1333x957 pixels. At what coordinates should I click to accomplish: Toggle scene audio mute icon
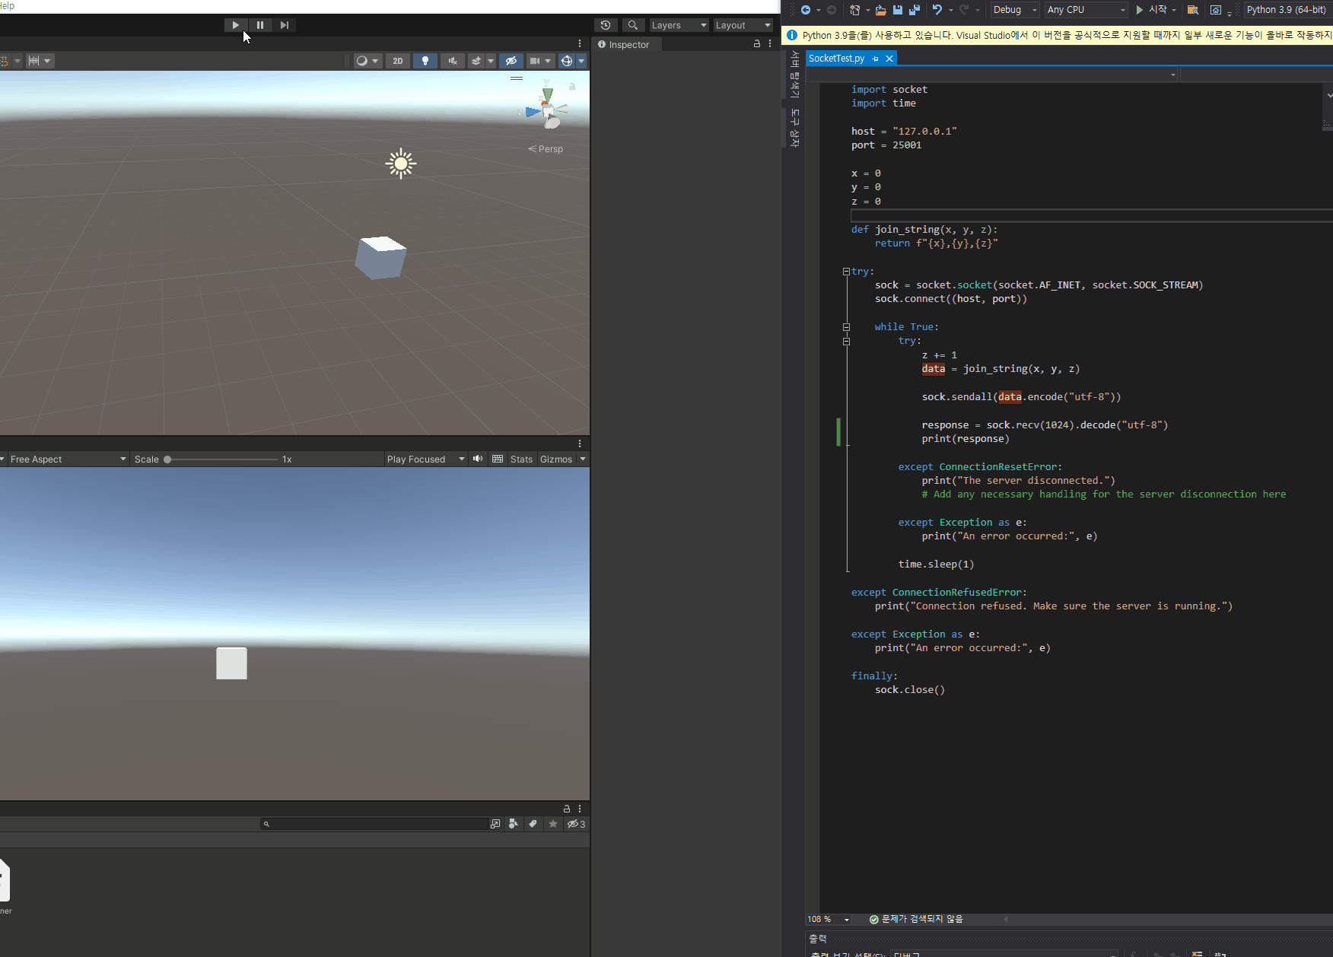[453, 61]
